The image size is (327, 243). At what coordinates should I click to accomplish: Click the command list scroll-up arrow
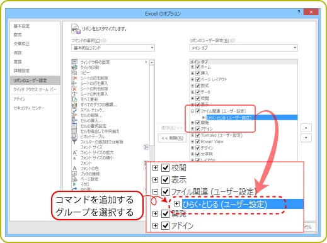[152, 62]
